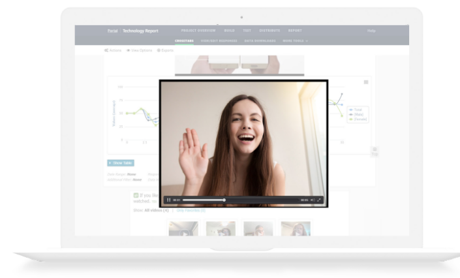Open the Project Overview menu
Viewport: 460px width, 278px height.
pos(198,31)
